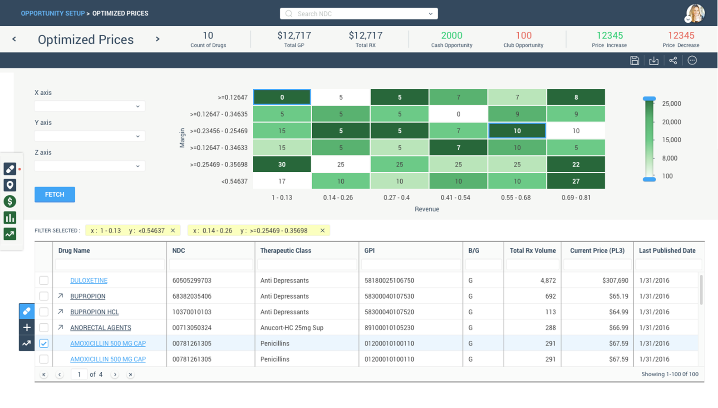Open the Y axis dropdown
This screenshot has width=718, height=408.
tap(90, 136)
